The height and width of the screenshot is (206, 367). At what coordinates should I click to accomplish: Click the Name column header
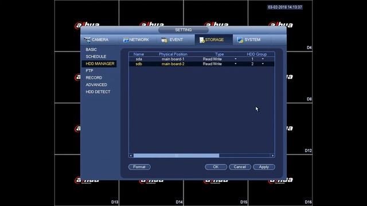pyautogui.click(x=139, y=54)
